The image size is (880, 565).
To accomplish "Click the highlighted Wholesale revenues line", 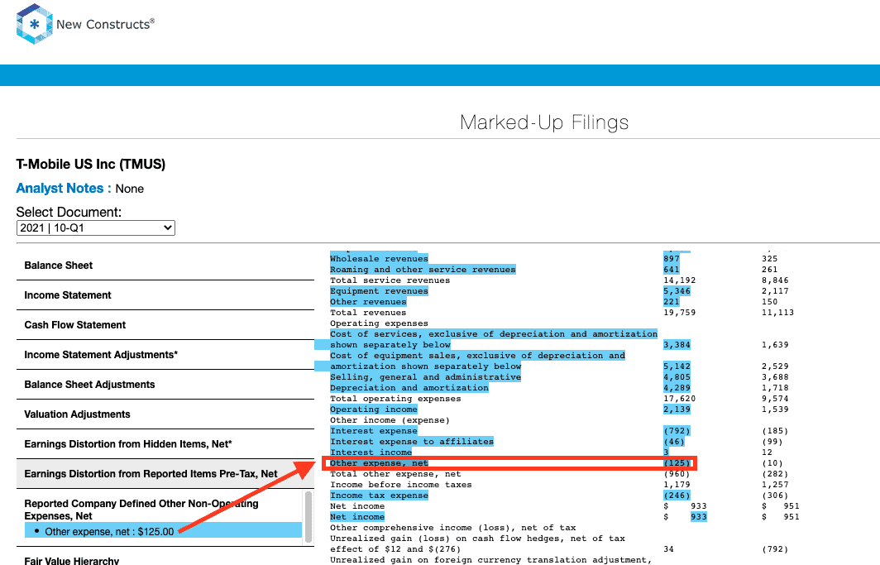I will click(379, 259).
